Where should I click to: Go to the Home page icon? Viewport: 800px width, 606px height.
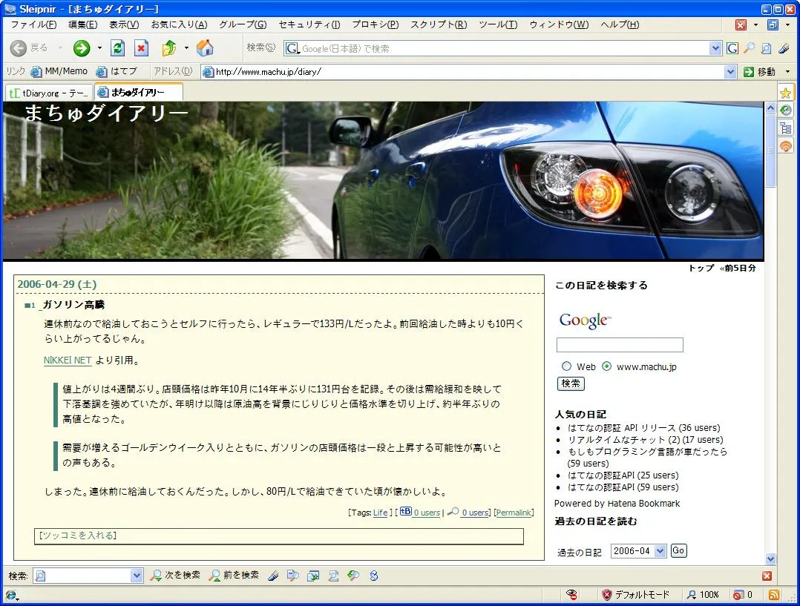pos(205,48)
